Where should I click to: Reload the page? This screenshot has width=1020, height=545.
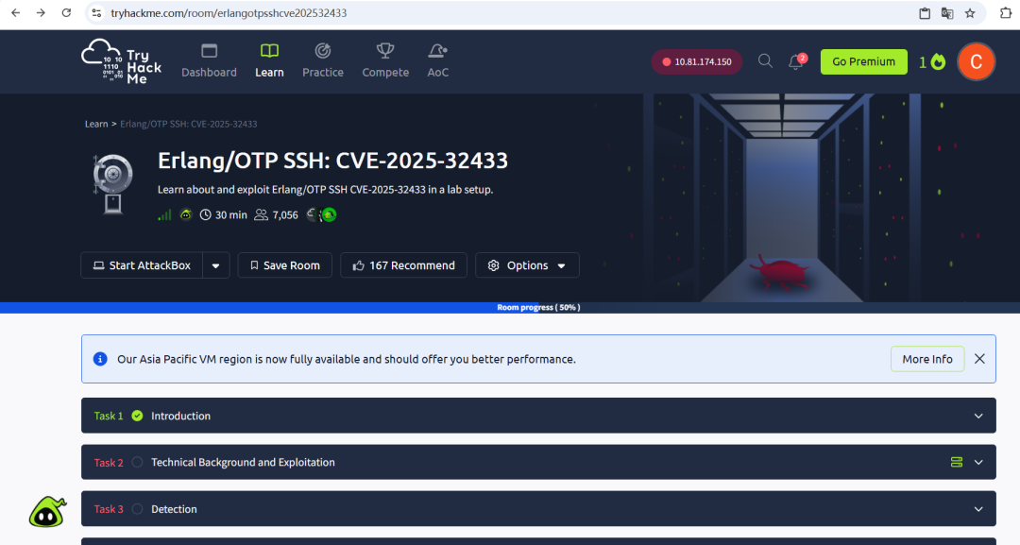click(x=66, y=13)
